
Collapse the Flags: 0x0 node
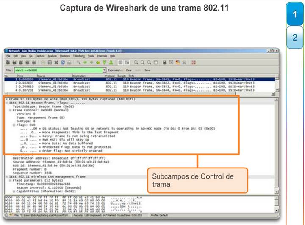14,125
